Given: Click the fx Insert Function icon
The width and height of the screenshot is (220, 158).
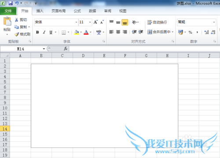Looking at the screenshot, I should [x=66, y=49].
